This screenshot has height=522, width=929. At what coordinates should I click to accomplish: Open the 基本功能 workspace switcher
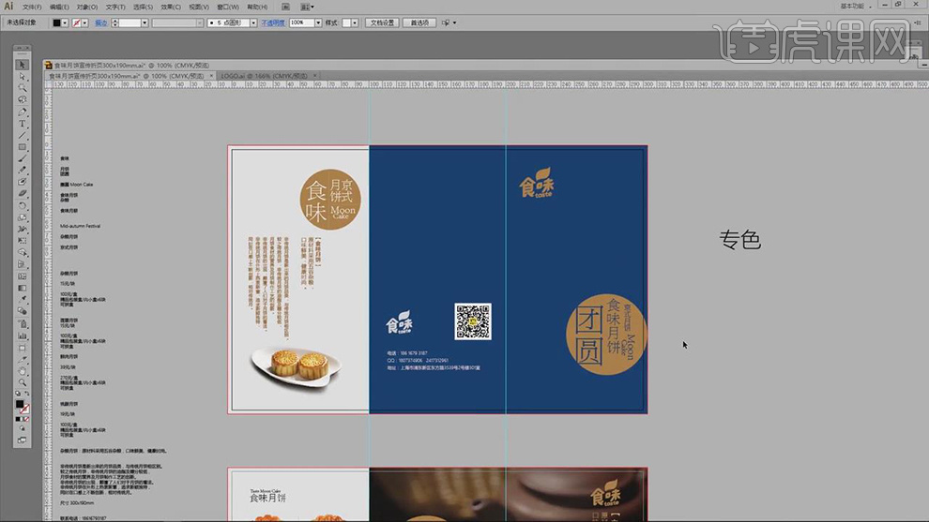click(x=856, y=6)
